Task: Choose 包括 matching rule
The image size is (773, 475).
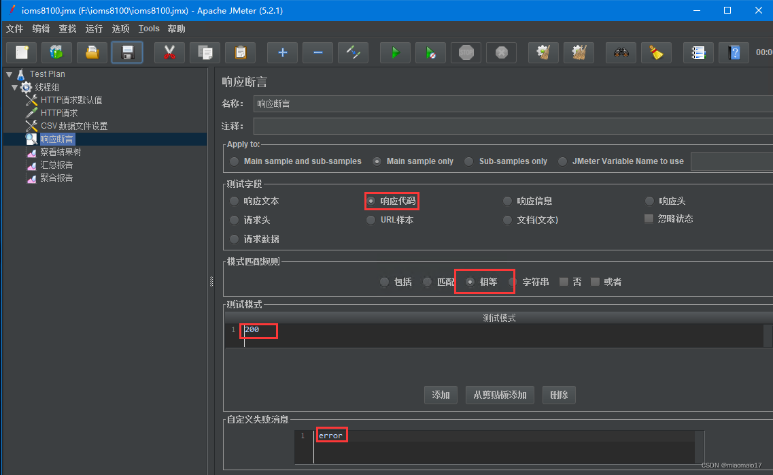Action: (x=385, y=282)
